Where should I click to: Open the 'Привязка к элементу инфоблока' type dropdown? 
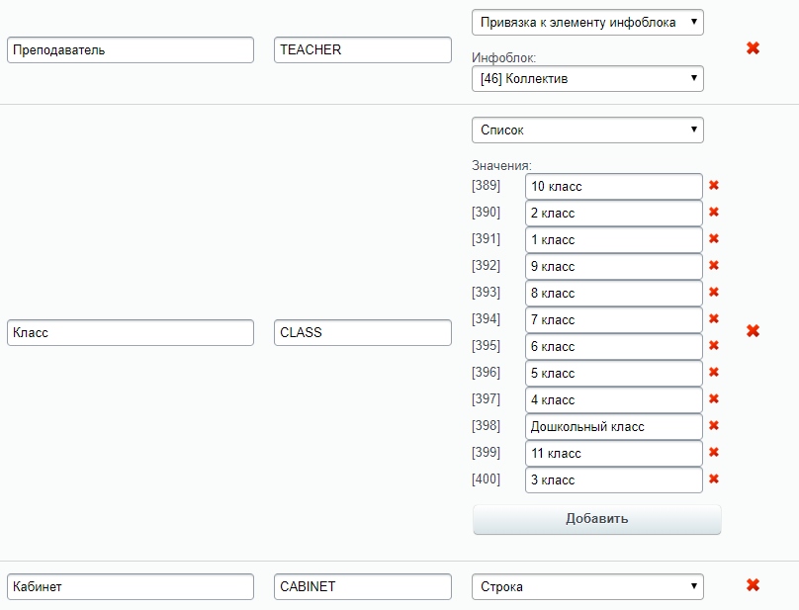pos(587,23)
